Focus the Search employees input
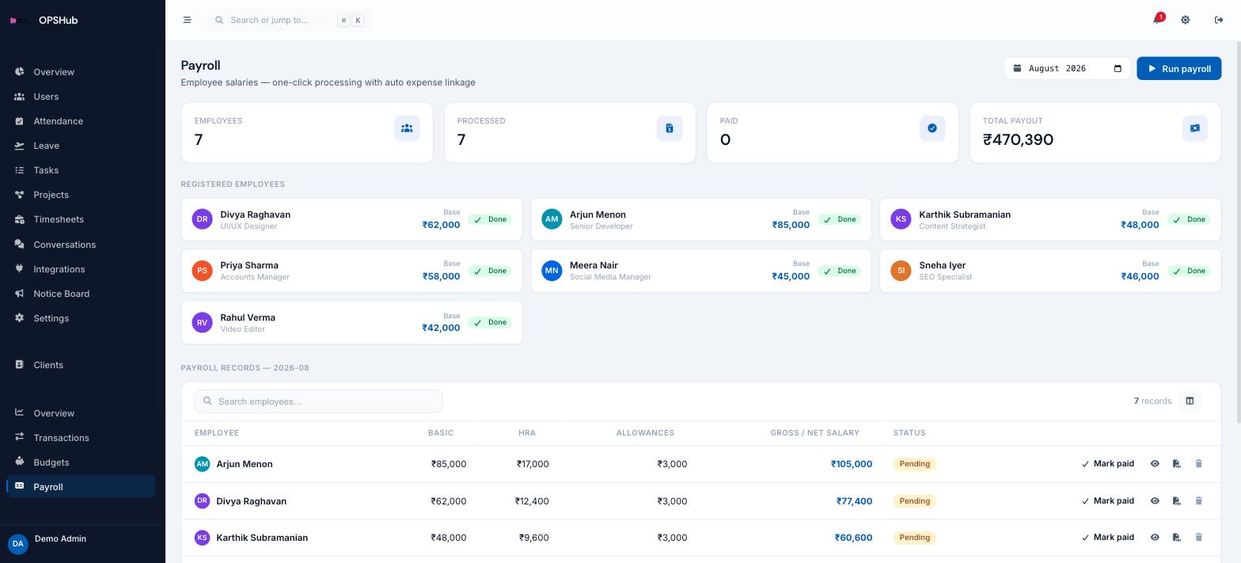 point(318,401)
